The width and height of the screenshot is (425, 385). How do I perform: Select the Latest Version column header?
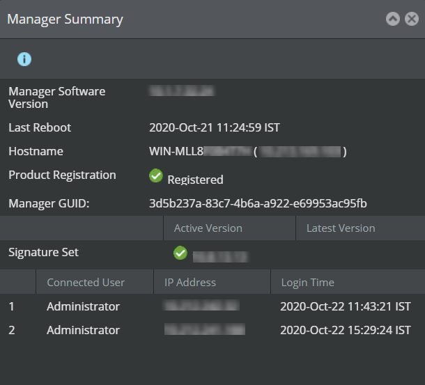(360, 228)
